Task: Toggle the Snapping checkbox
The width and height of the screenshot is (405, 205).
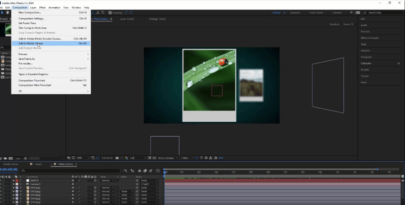Action: (x=110, y=12)
